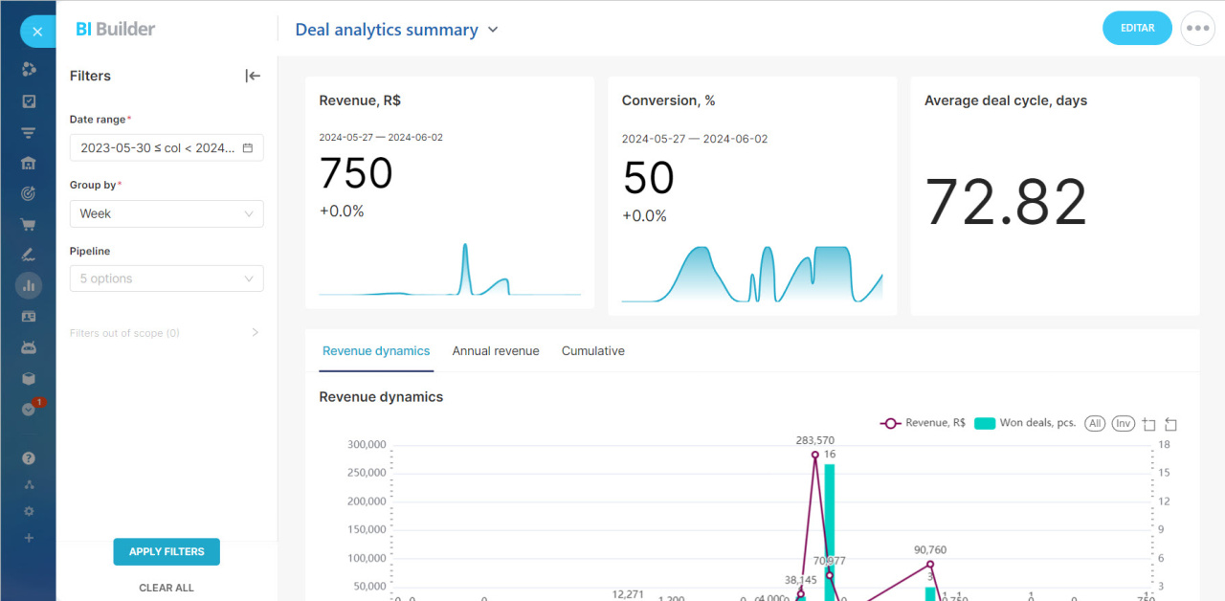This screenshot has width=1225, height=601.
Task: Expand the Deal analytics summary title dropdown
Action: pos(493,30)
